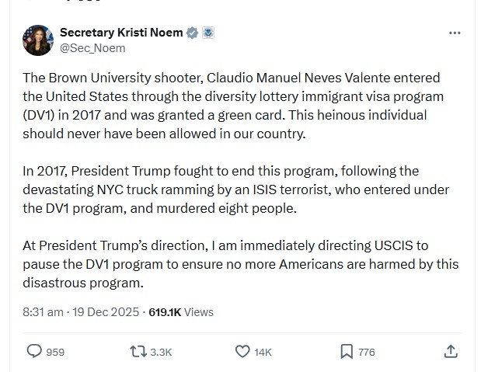Repost using the retweet arrows icon

(x=138, y=351)
